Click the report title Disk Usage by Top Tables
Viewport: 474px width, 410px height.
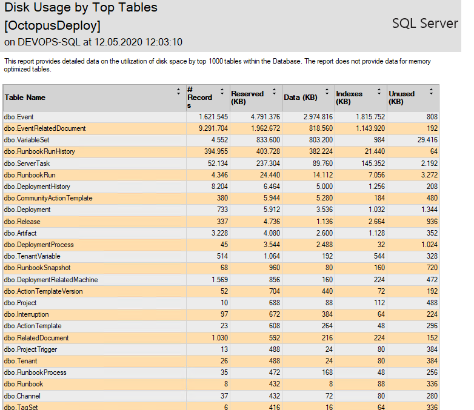(81, 7)
